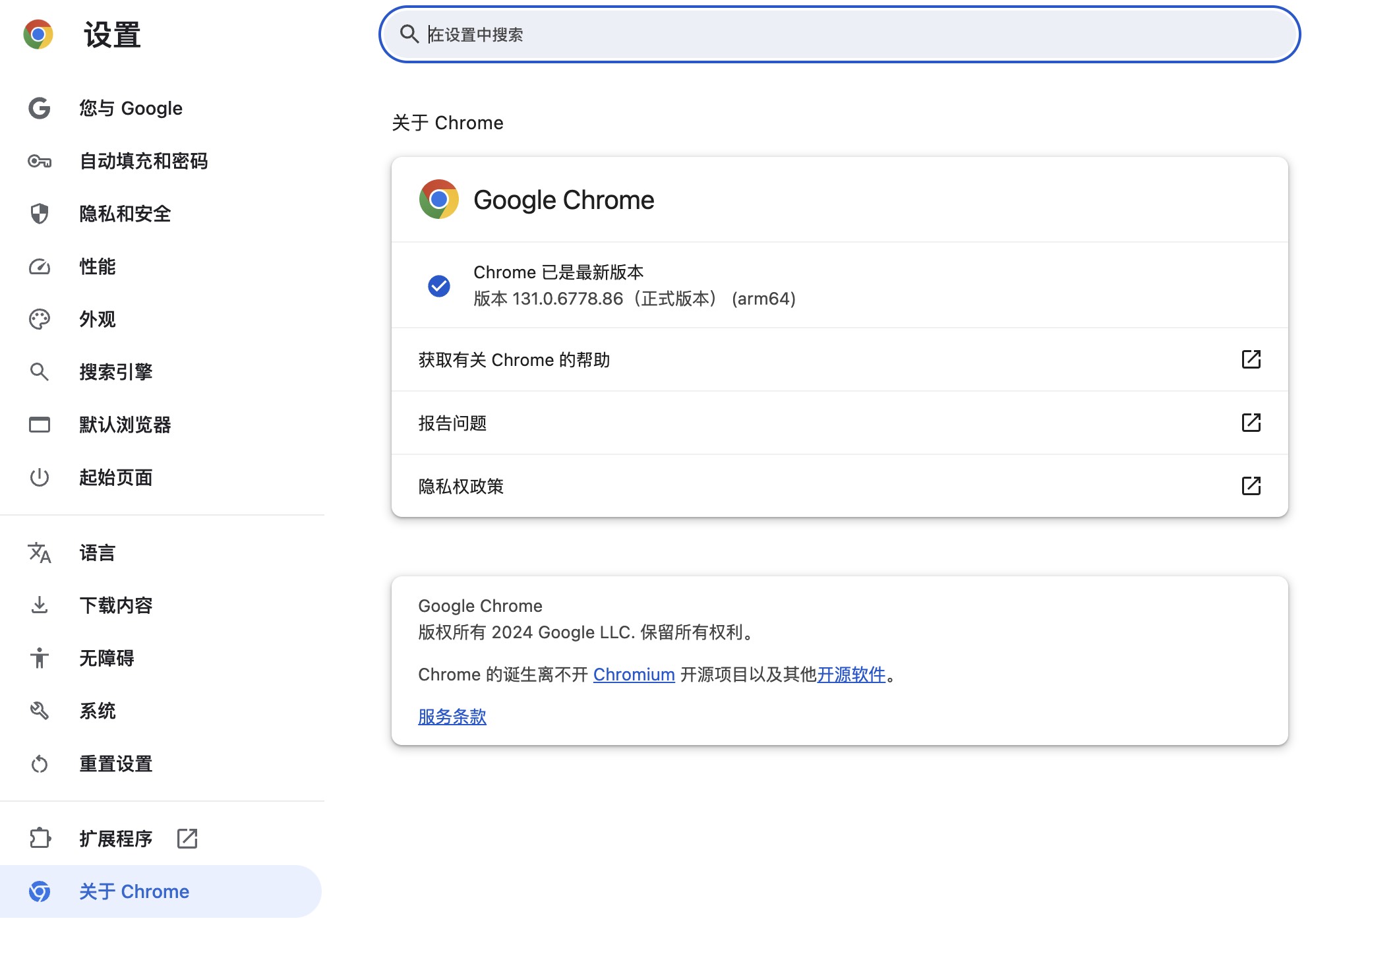Click the puzzle piece icon for extensions
The height and width of the screenshot is (960, 1399).
pyautogui.click(x=40, y=839)
